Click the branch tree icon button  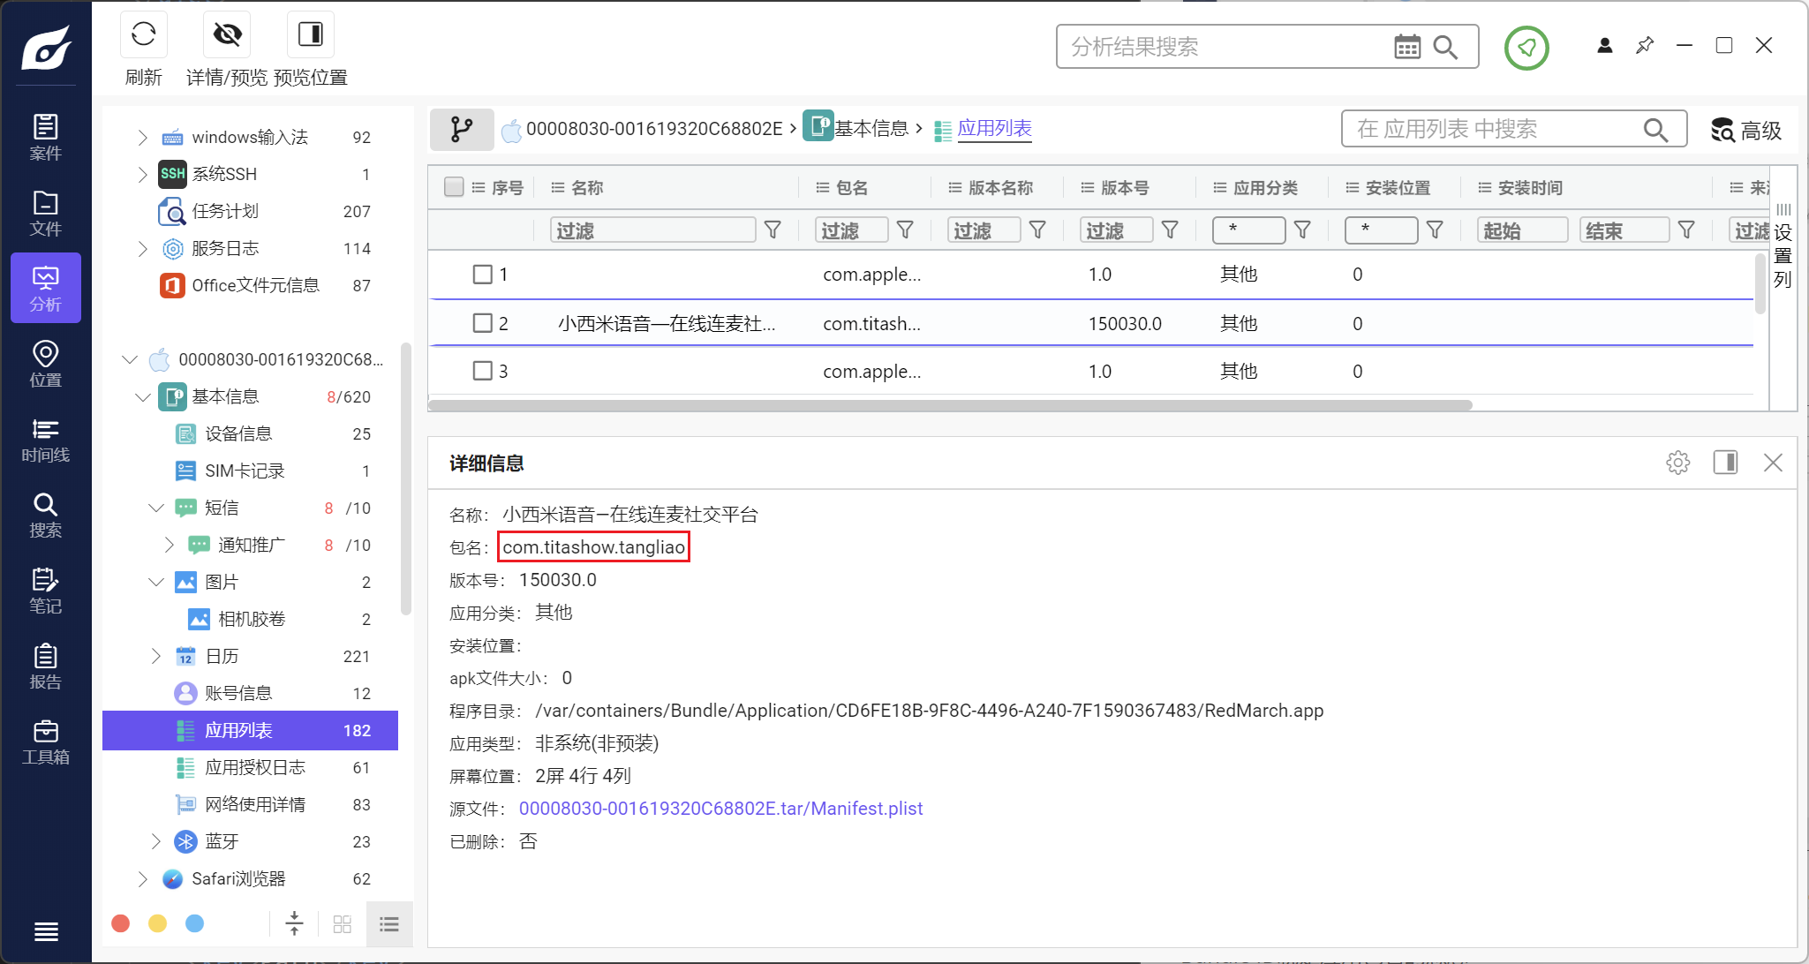[461, 130]
